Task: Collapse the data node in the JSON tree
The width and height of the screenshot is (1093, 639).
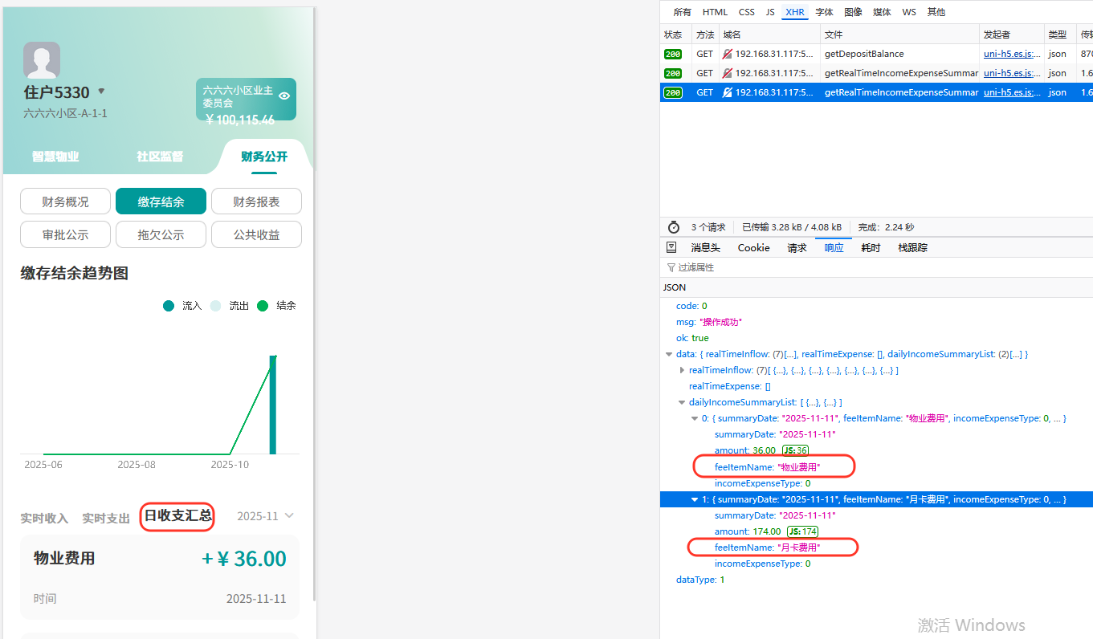Action: coord(669,353)
